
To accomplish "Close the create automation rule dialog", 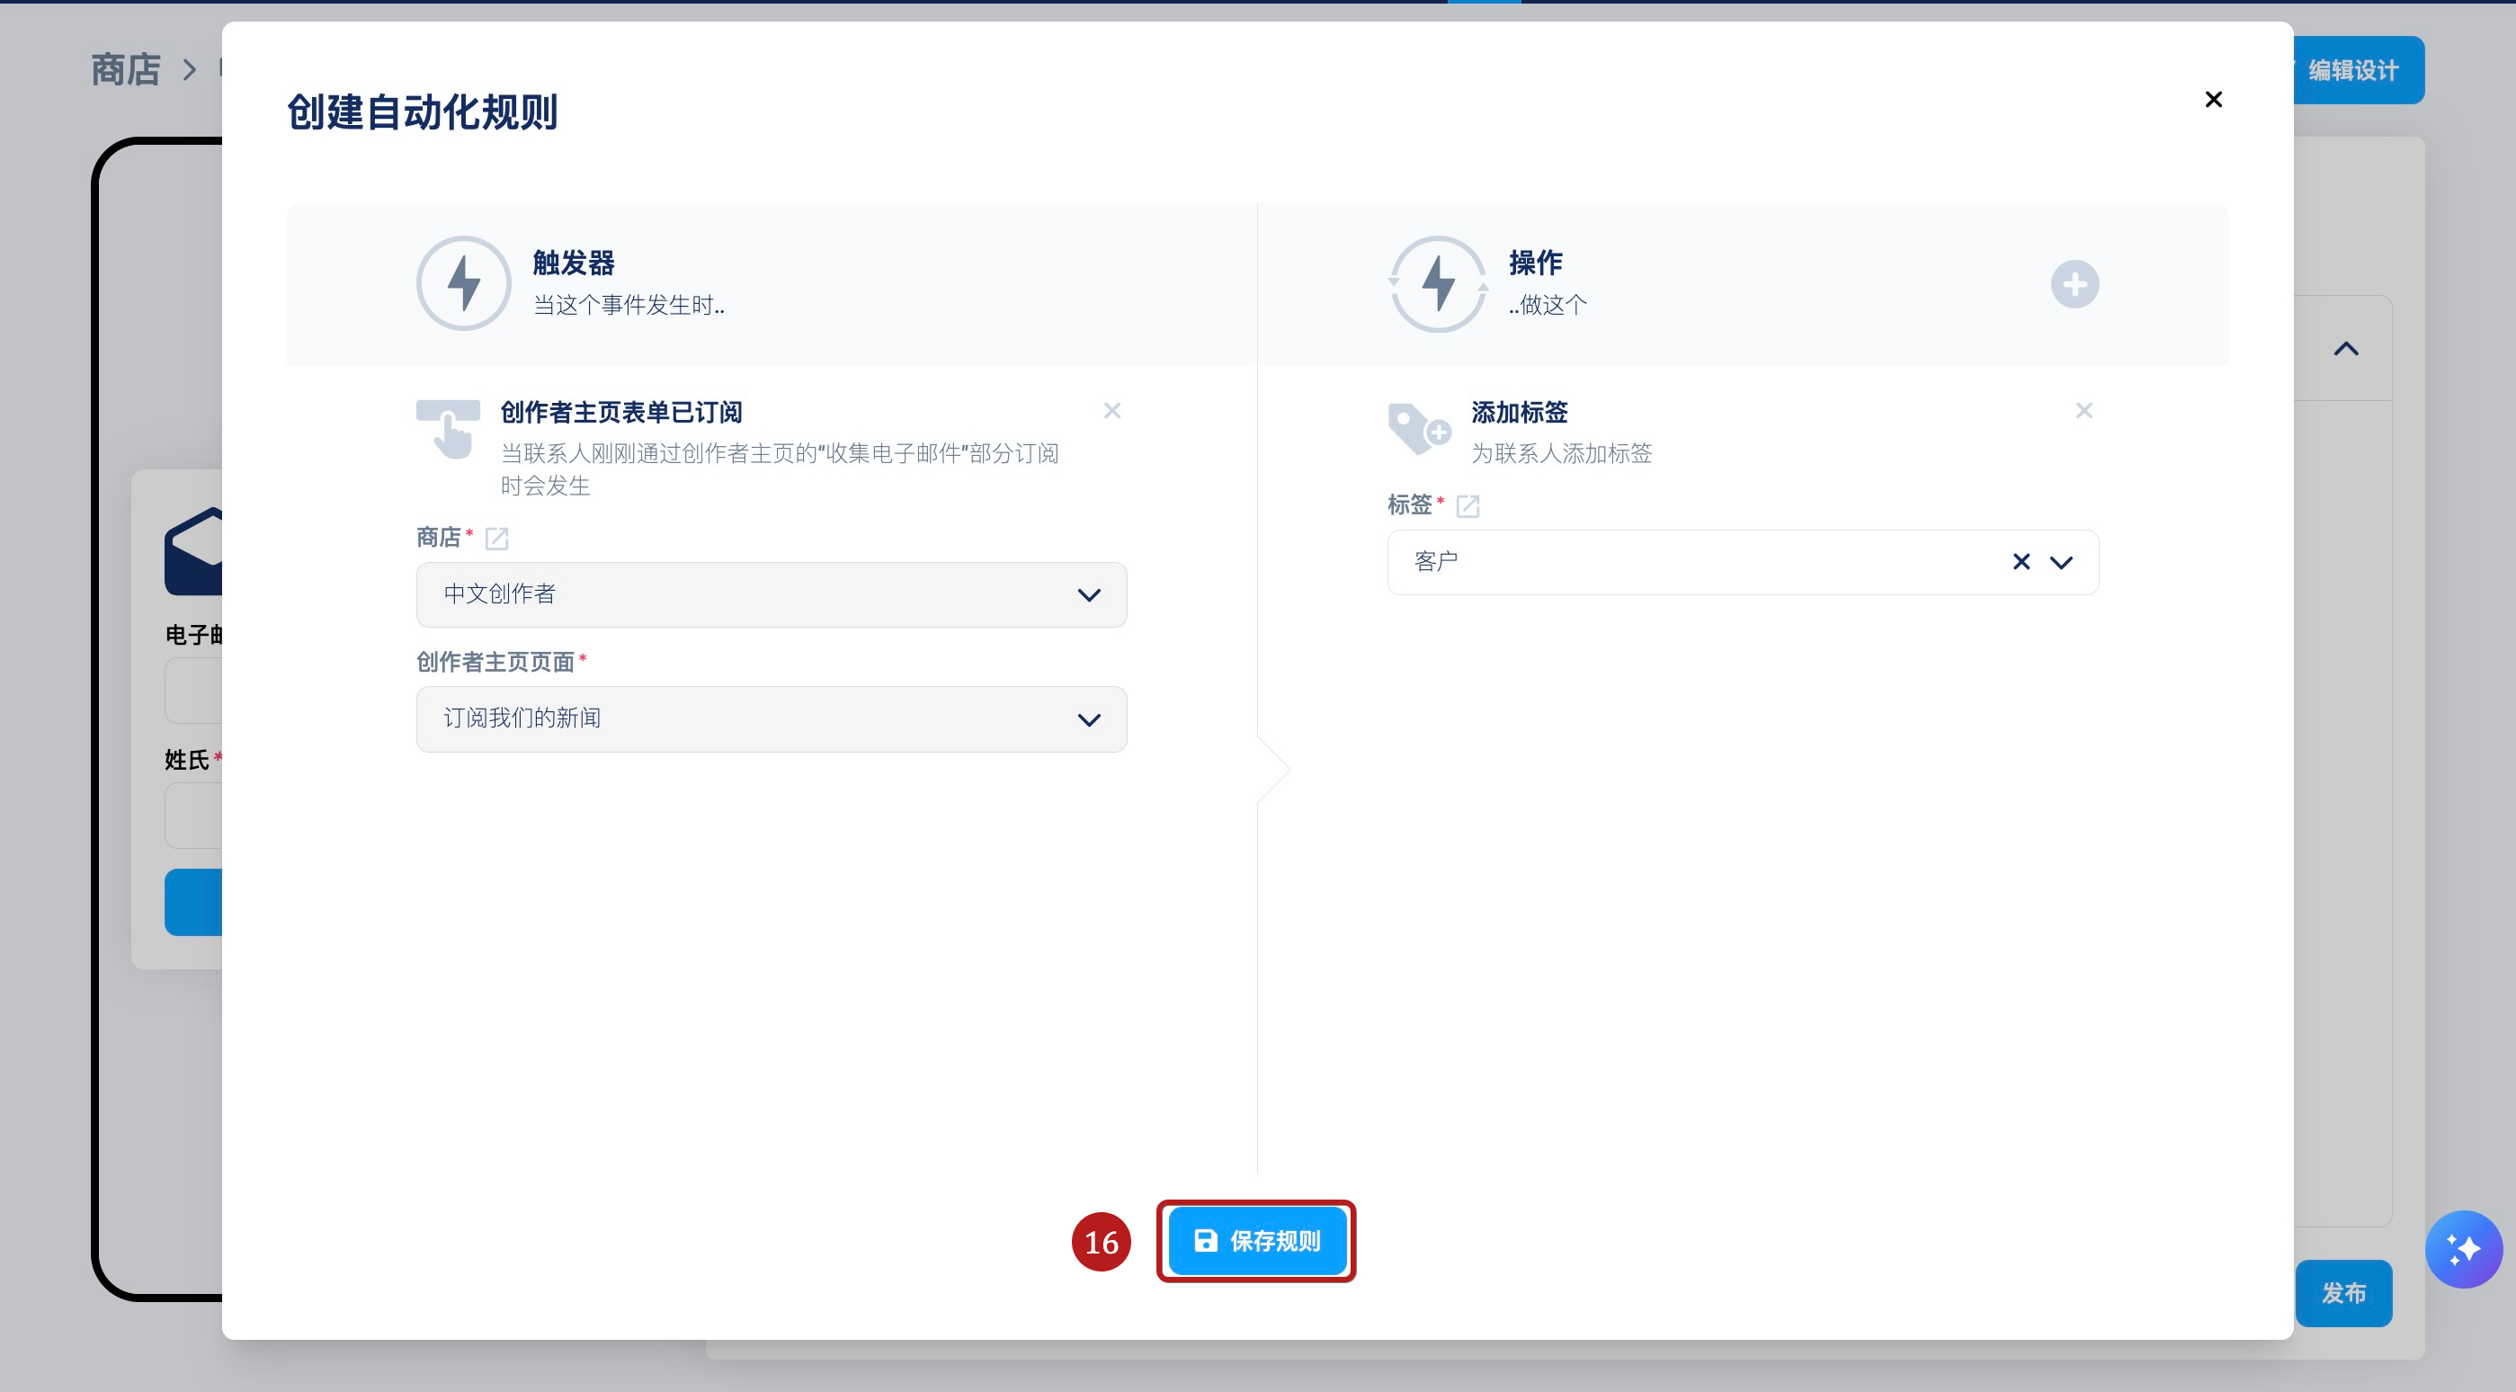I will (x=2213, y=100).
